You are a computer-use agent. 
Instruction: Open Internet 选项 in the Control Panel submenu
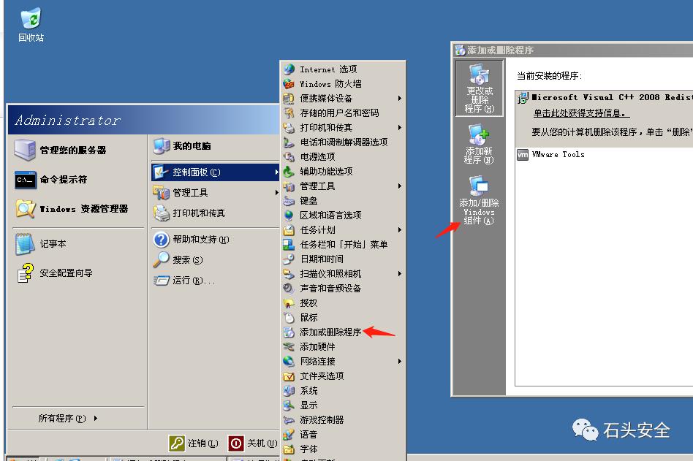(329, 68)
